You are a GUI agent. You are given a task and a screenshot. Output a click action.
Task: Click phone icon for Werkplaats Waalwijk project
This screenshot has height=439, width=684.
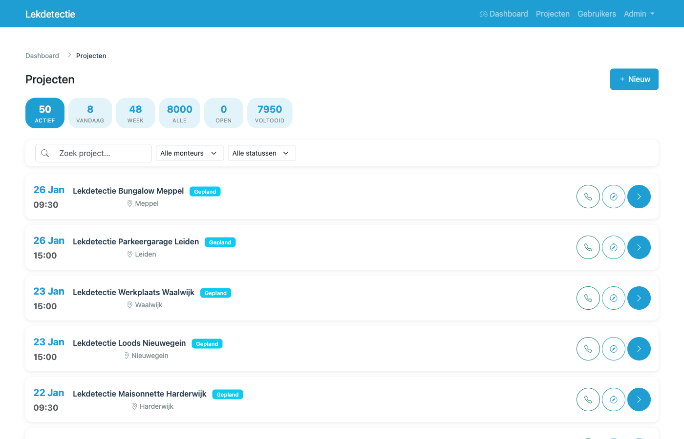(x=588, y=298)
